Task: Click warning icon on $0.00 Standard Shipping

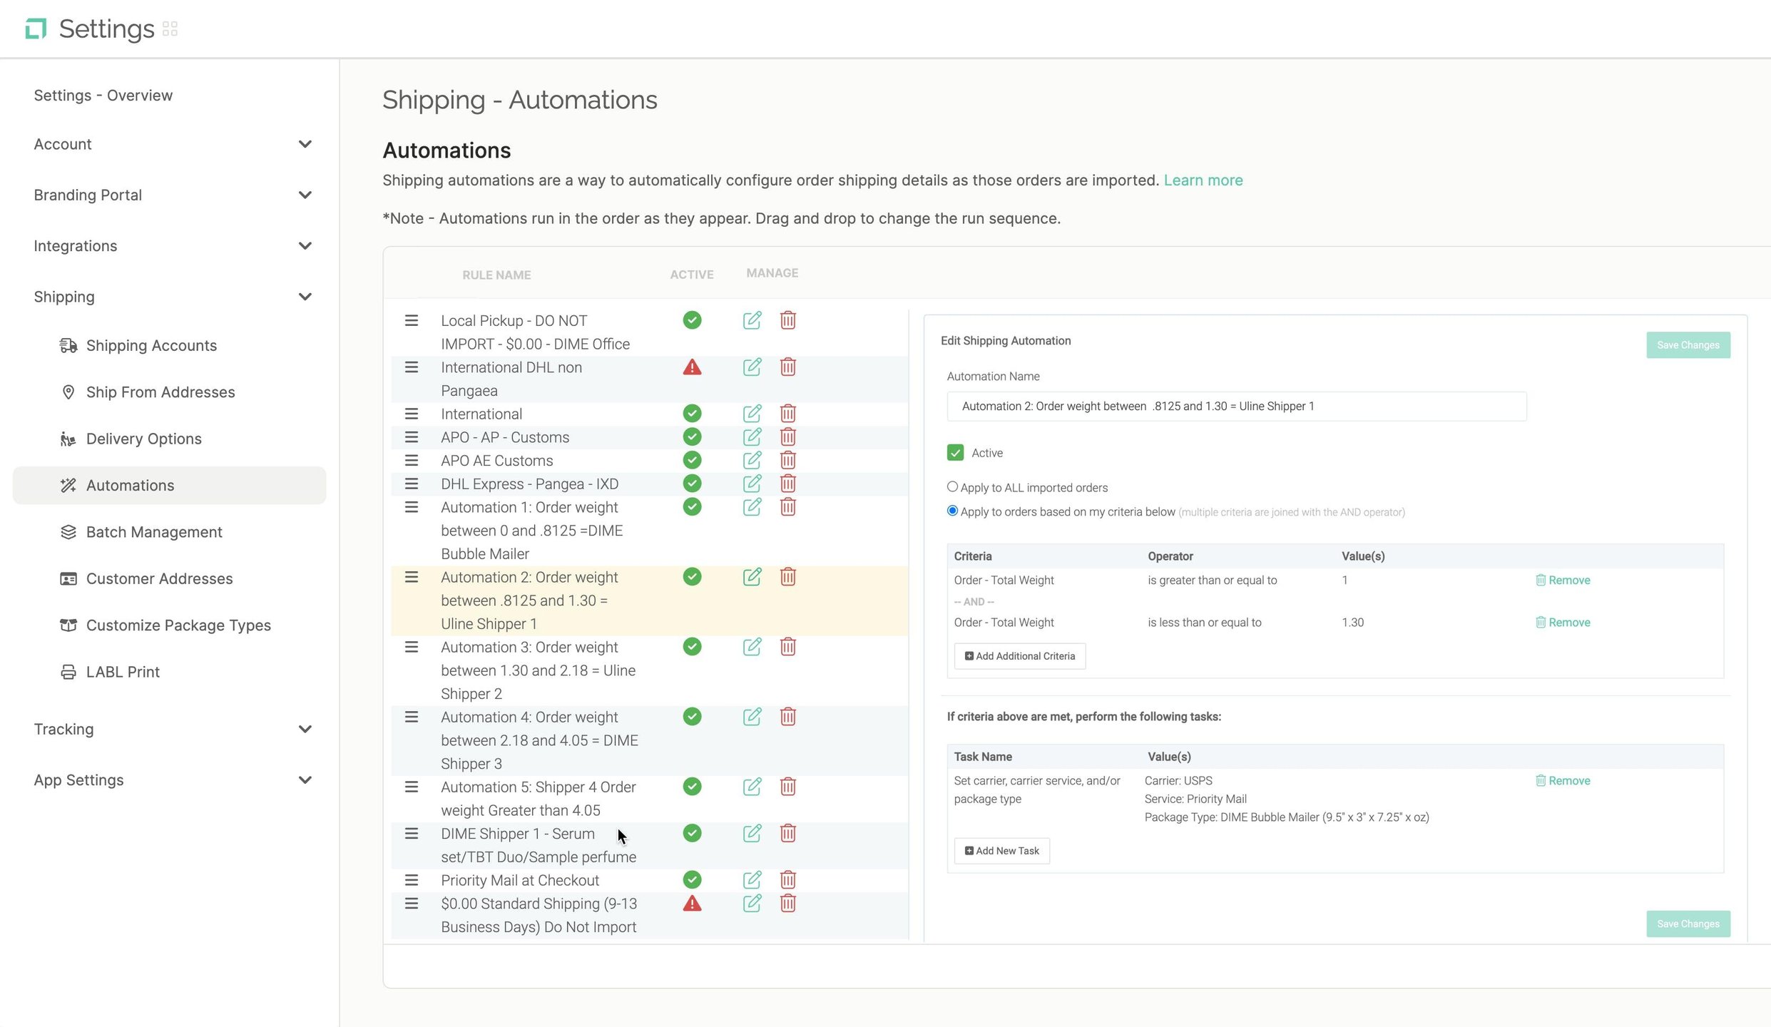Action: 692,904
